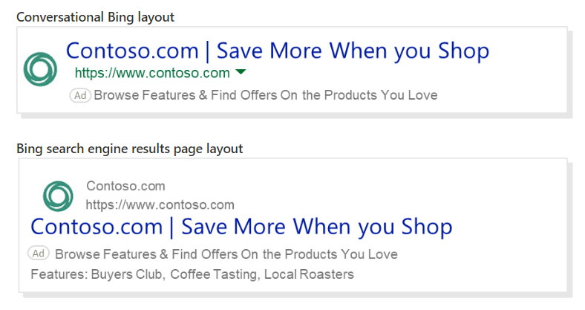
Task: Click the Ad badge in conversational Bing ad
Action: pyautogui.click(x=80, y=96)
